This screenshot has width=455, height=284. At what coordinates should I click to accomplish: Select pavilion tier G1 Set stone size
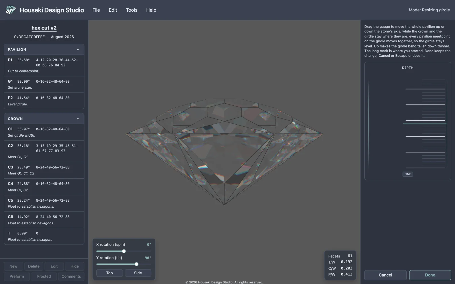click(44, 84)
